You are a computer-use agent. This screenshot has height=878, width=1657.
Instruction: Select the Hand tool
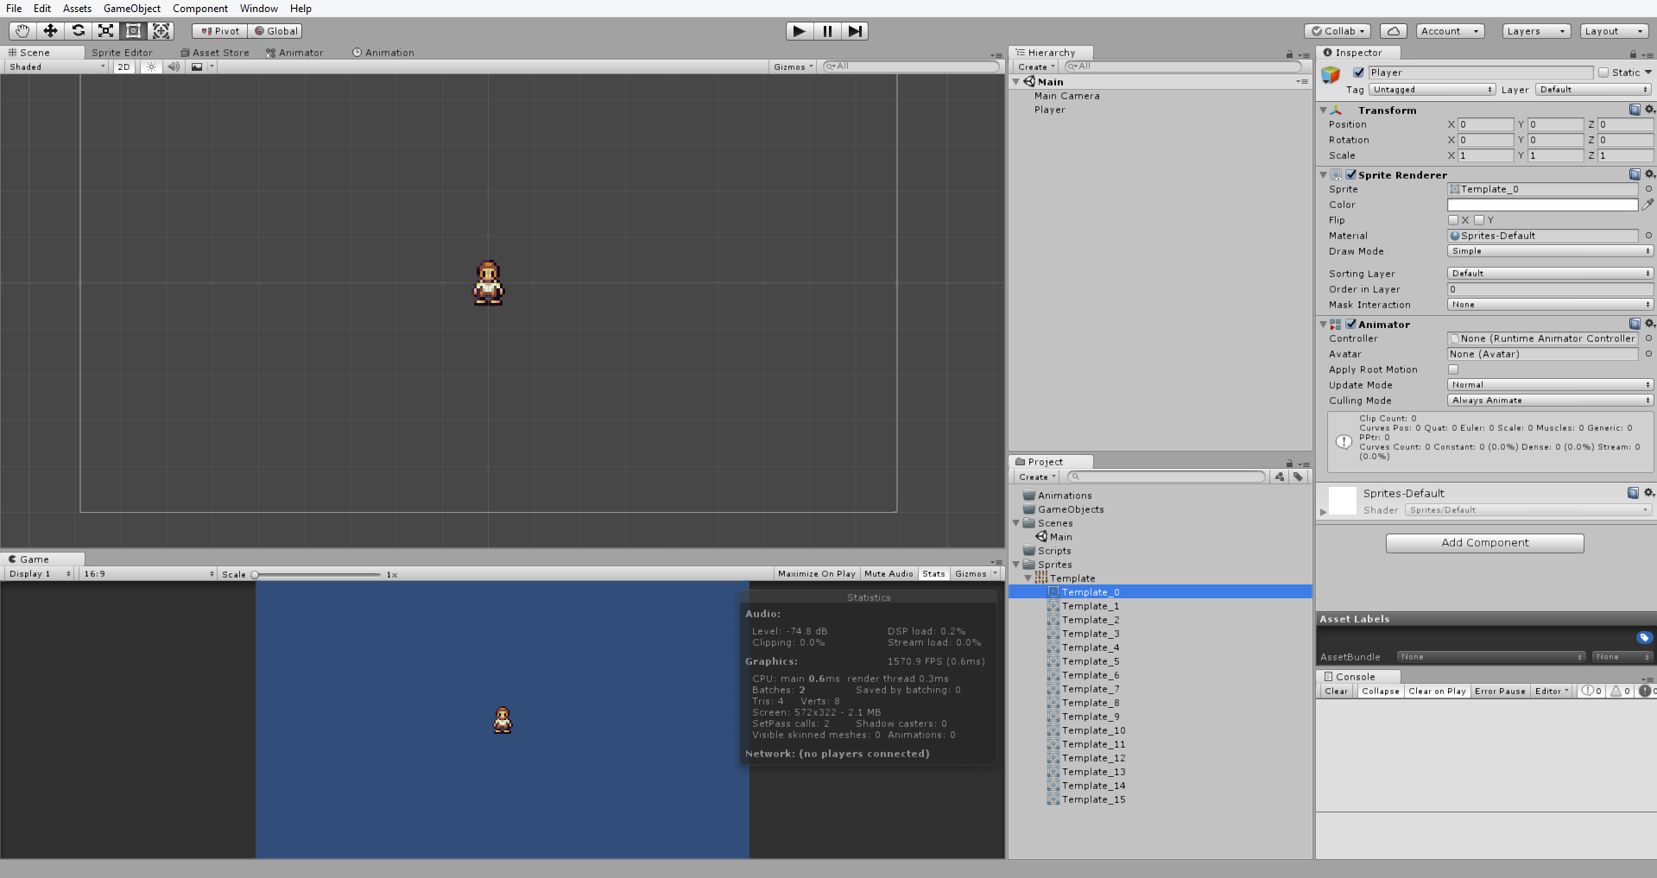tap(20, 30)
